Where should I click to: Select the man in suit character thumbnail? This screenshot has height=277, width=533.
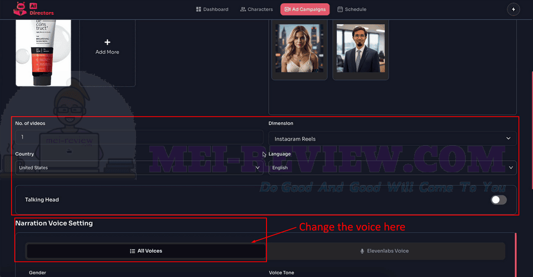[x=361, y=48]
